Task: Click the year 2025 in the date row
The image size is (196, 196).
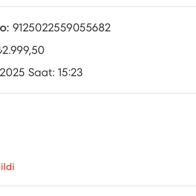Action: [13, 73]
